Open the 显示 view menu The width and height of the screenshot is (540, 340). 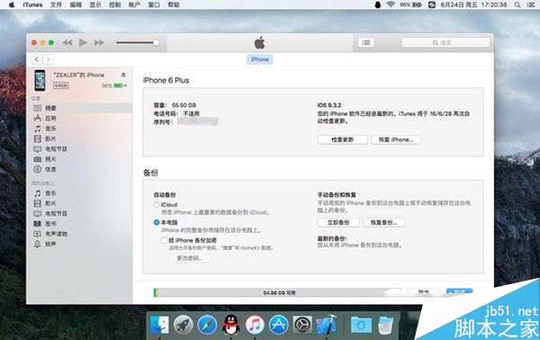(x=95, y=4)
